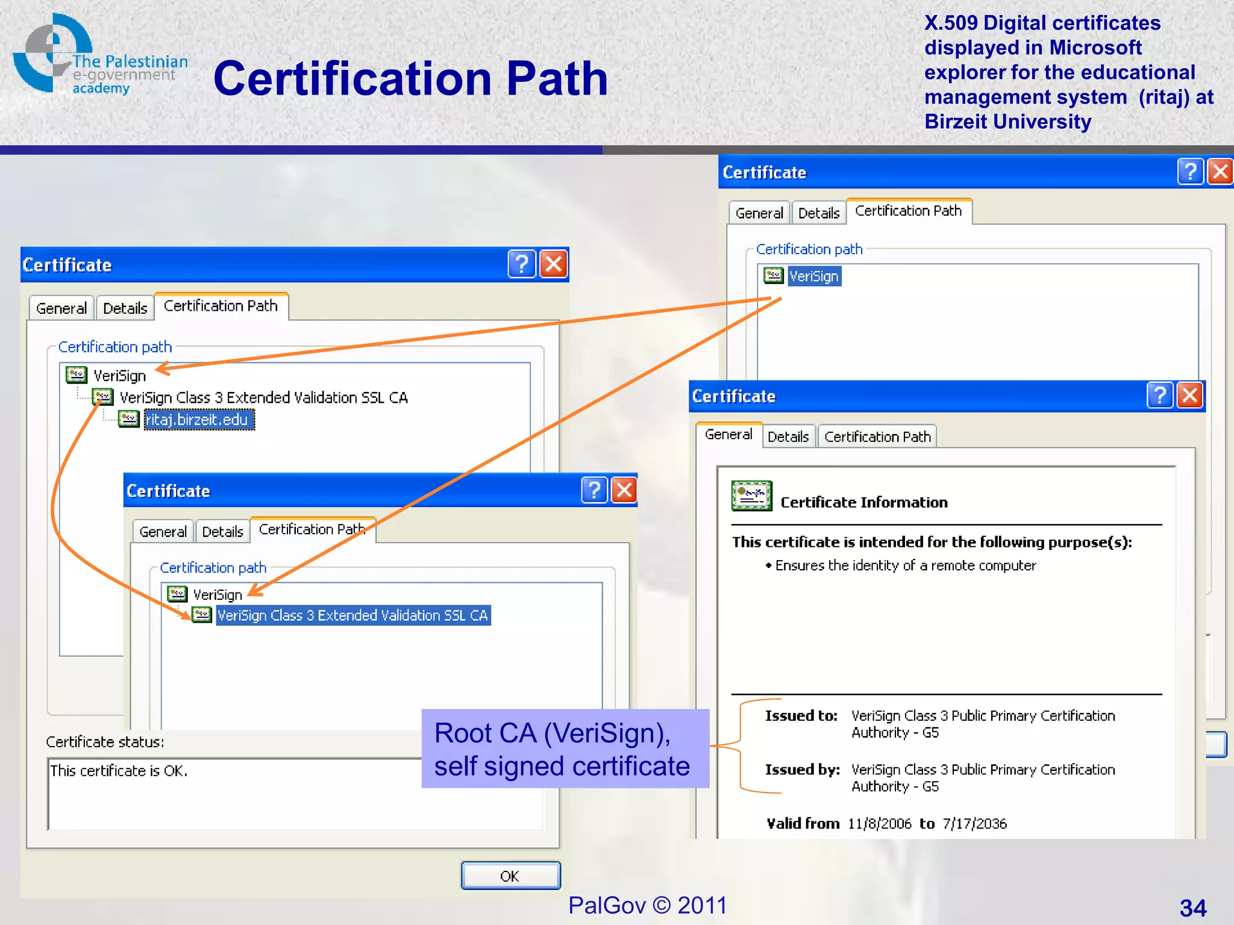Screen dimensions: 1234x925
Task: Click valid from date 11/8/2006
Action: pyautogui.click(x=879, y=823)
